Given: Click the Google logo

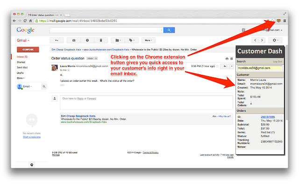Looking at the screenshot, I should [x=25, y=30].
